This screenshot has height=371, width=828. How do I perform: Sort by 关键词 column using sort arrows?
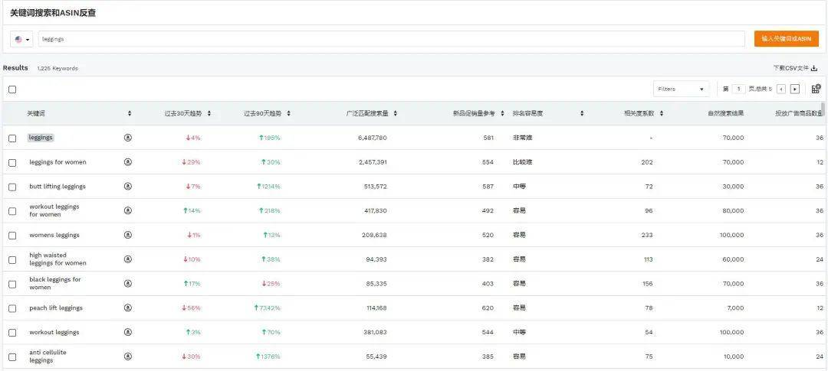coord(129,114)
